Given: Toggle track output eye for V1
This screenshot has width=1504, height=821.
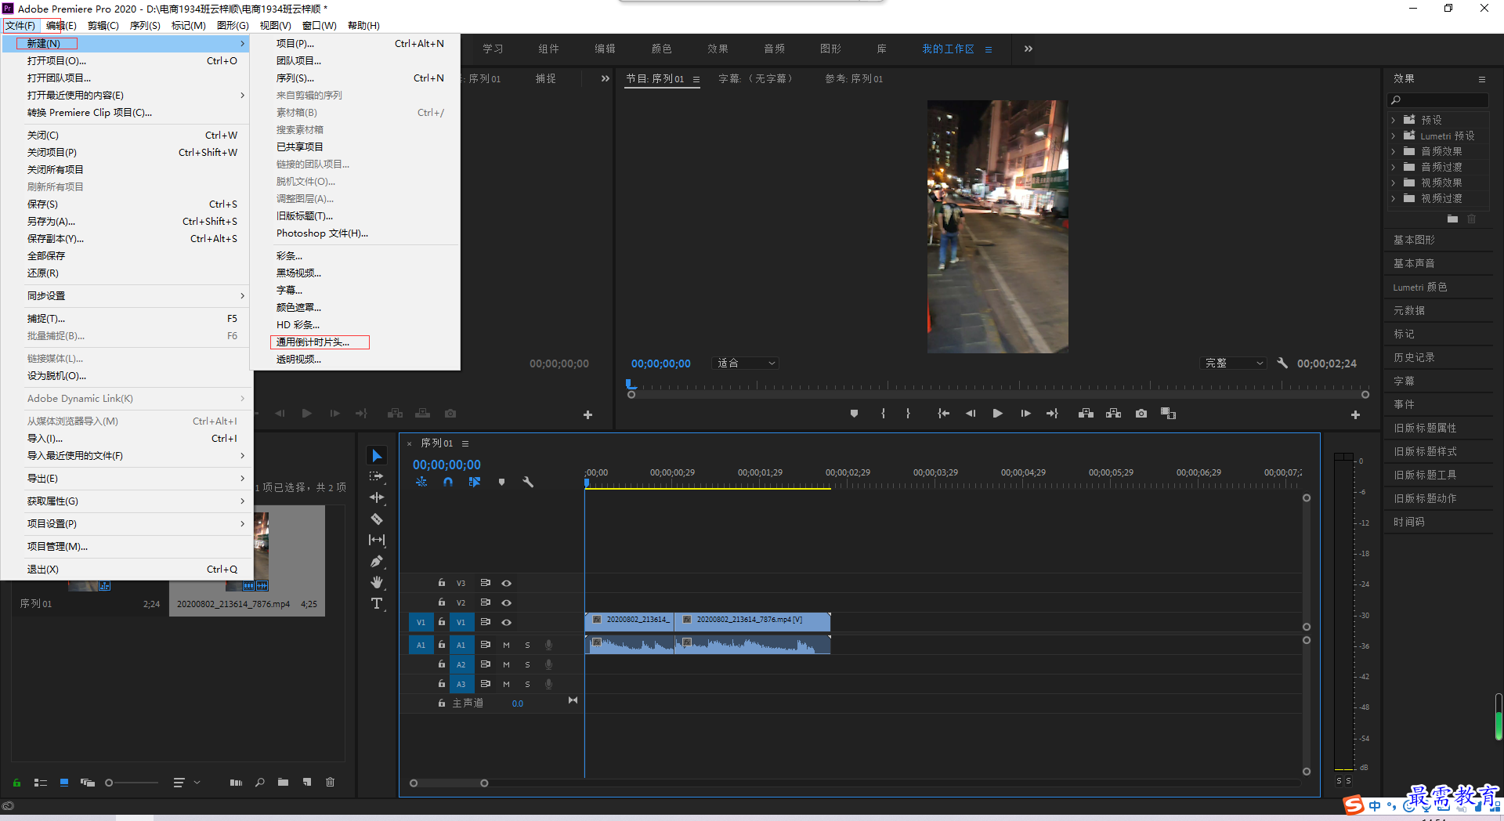Looking at the screenshot, I should pos(507,622).
